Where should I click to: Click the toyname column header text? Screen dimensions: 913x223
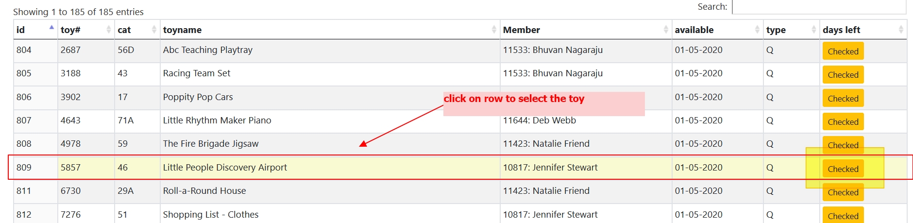(x=182, y=30)
